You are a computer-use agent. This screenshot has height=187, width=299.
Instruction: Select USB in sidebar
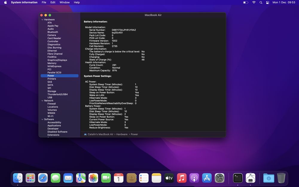[50, 98]
